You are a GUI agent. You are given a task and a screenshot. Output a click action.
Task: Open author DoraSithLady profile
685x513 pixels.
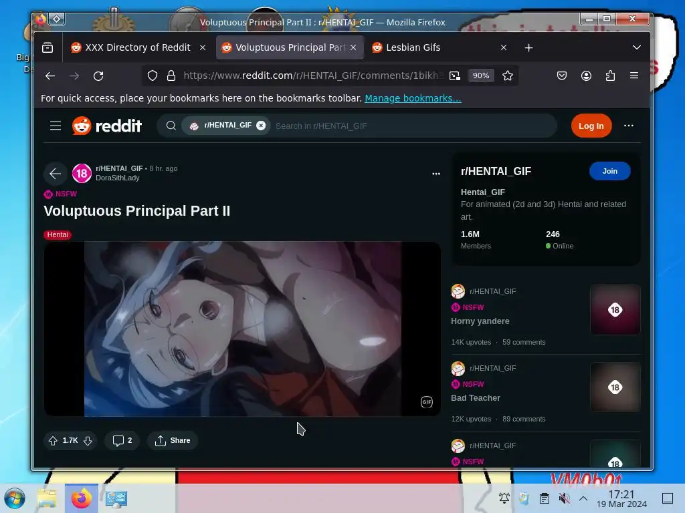click(x=118, y=178)
